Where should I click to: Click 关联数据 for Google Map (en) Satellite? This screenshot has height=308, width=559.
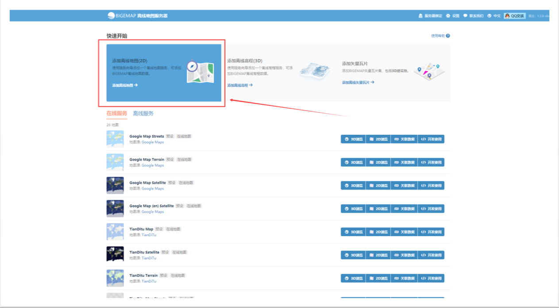[x=404, y=209]
